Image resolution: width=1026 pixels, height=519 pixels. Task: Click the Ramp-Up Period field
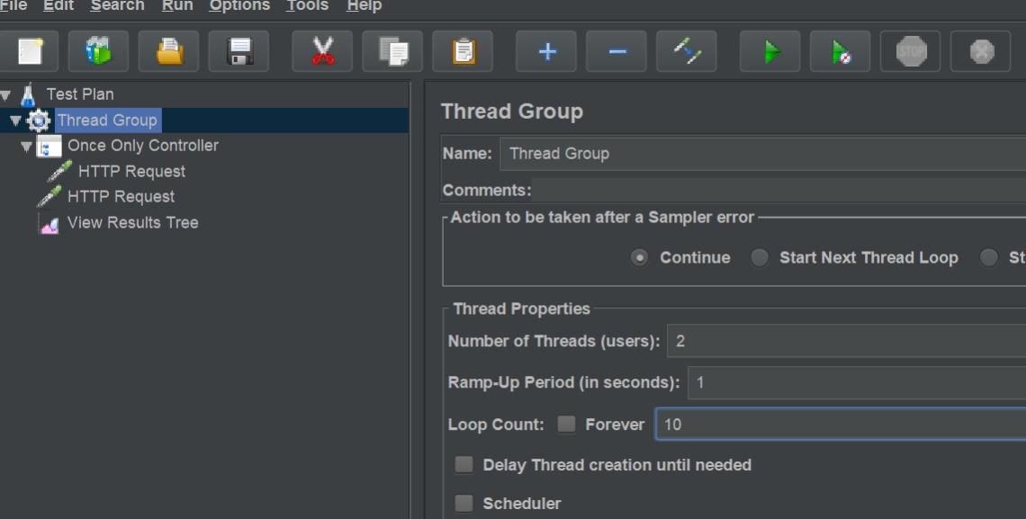(x=857, y=382)
